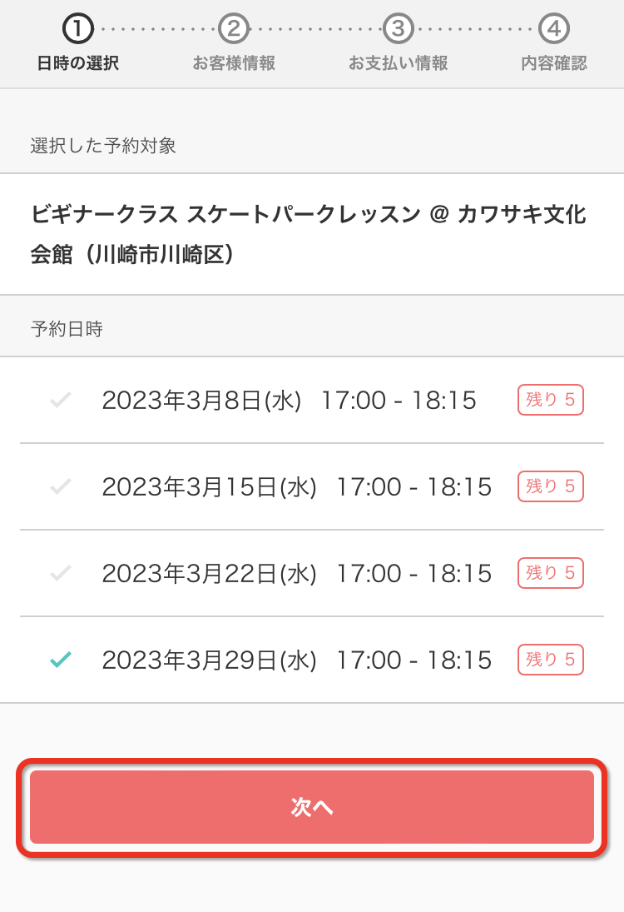Click step 4 circle icon
The height and width of the screenshot is (912, 624).
click(554, 28)
